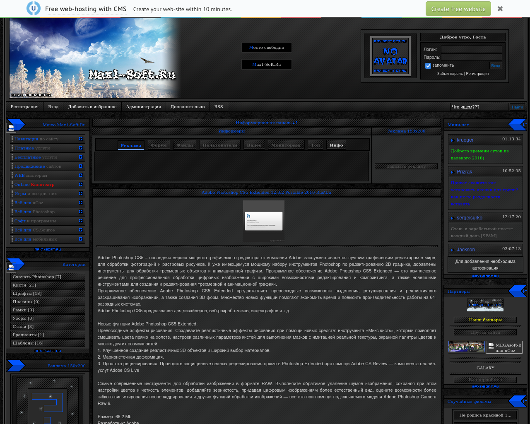Click the Create free website button
Viewport: 530px width, 424px height.
tap(458, 9)
